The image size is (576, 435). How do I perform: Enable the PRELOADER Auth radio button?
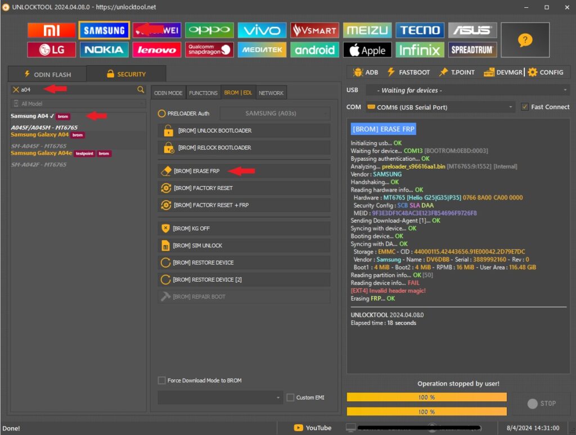click(162, 114)
